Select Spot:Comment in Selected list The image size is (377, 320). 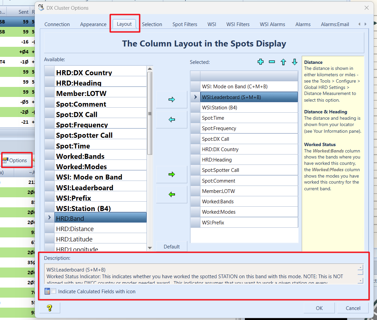pos(218,181)
